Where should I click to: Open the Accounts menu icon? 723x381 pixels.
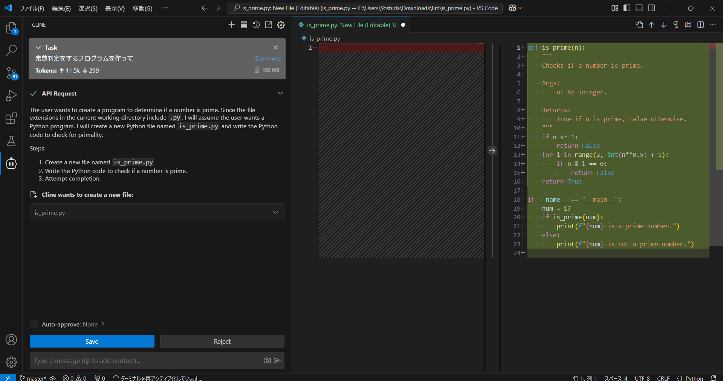point(11,340)
